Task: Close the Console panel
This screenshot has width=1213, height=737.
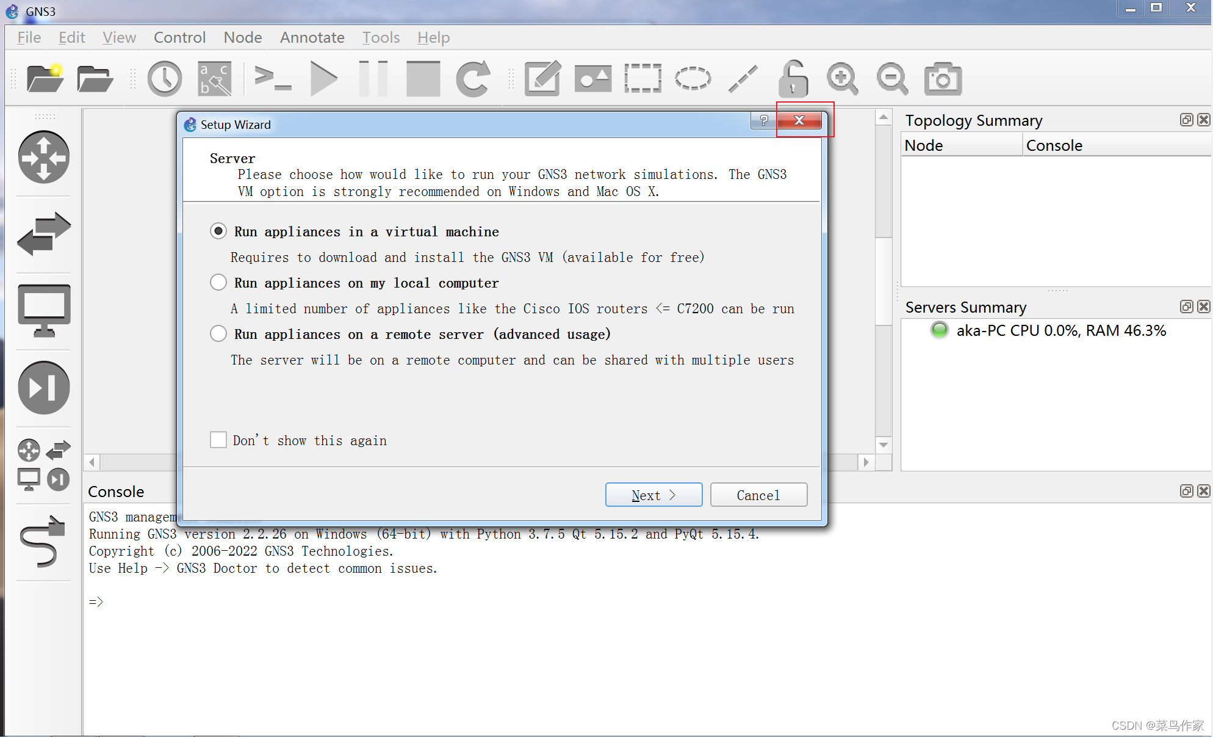Action: 1203,491
